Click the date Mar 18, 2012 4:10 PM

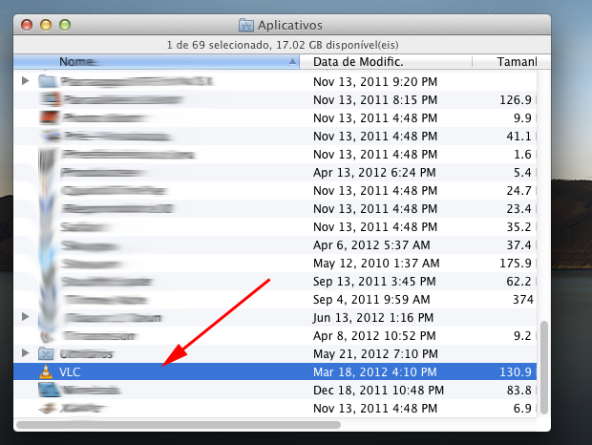[375, 372]
